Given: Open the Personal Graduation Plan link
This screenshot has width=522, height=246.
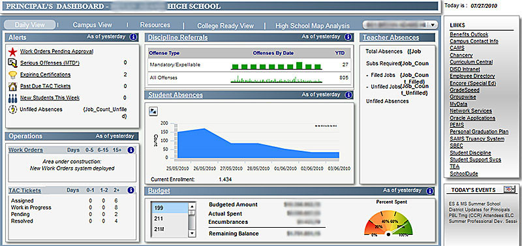Looking at the screenshot, I should click(479, 132).
